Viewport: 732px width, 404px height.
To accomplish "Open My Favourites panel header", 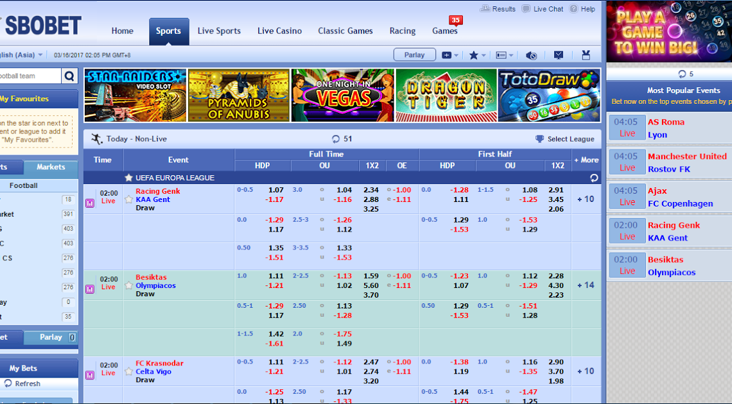I will 39,99.
